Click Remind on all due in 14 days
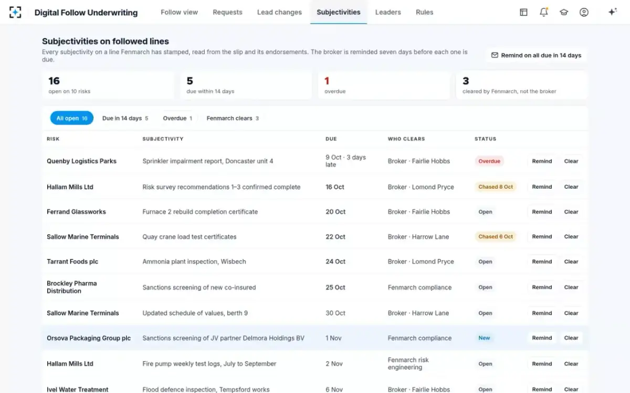This screenshot has height=393, width=630. click(536, 56)
